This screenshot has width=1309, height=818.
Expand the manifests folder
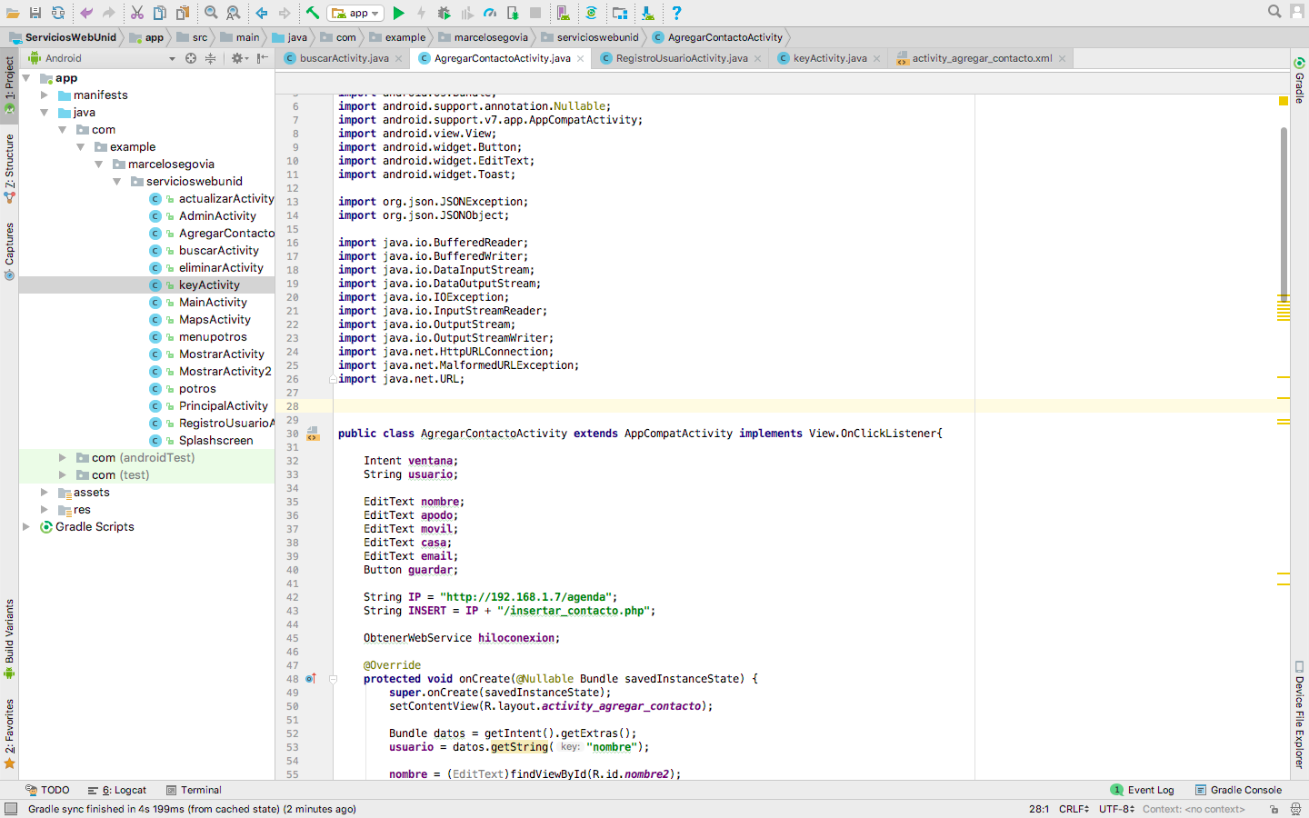(x=44, y=95)
